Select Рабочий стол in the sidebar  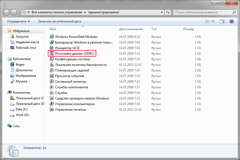(x=26, y=48)
